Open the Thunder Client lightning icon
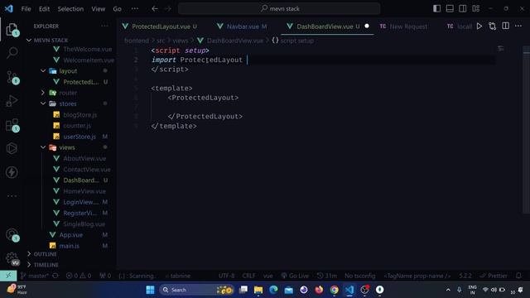The height and width of the screenshot is (298, 530). click(x=12, y=172)
